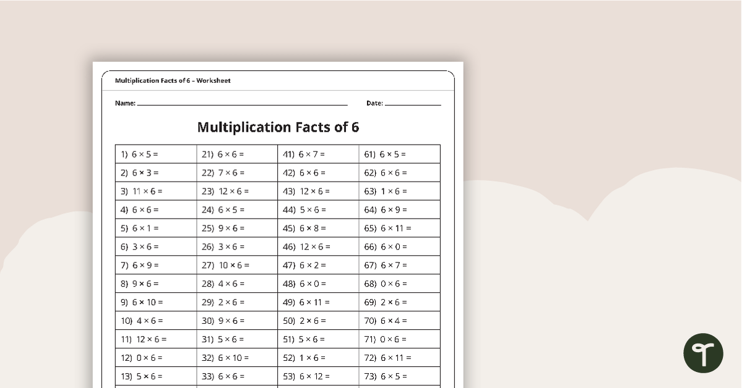The image size is (742, 388).
Task: Select problem 28) 4 × 6 =
Action: pyautogui.click(x=223, y=284)
